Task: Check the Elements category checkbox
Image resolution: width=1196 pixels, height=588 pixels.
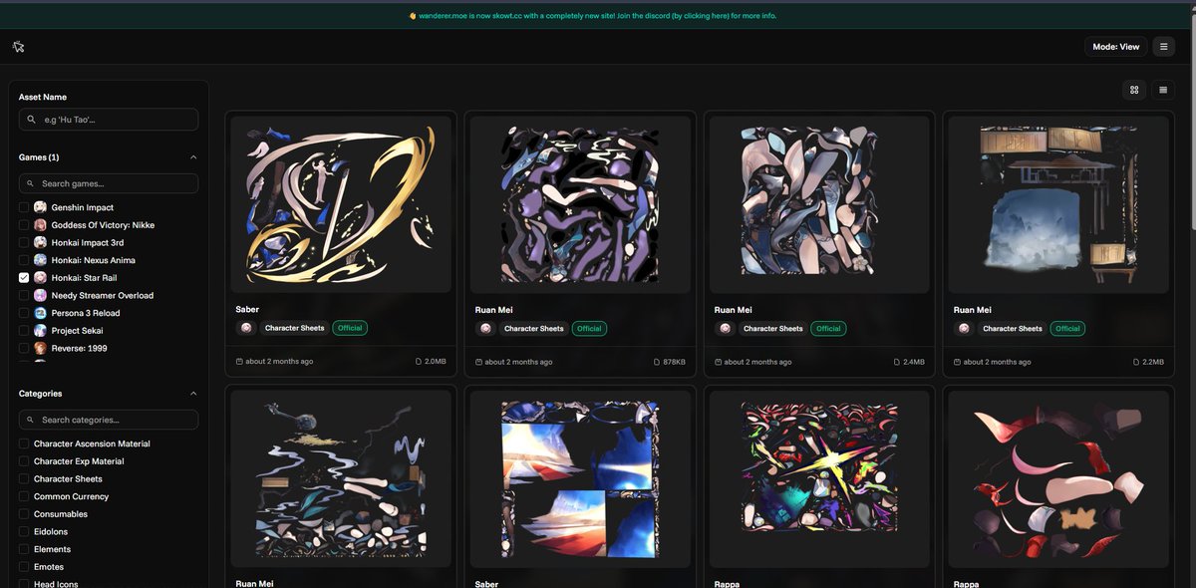Action: point(24,549)
